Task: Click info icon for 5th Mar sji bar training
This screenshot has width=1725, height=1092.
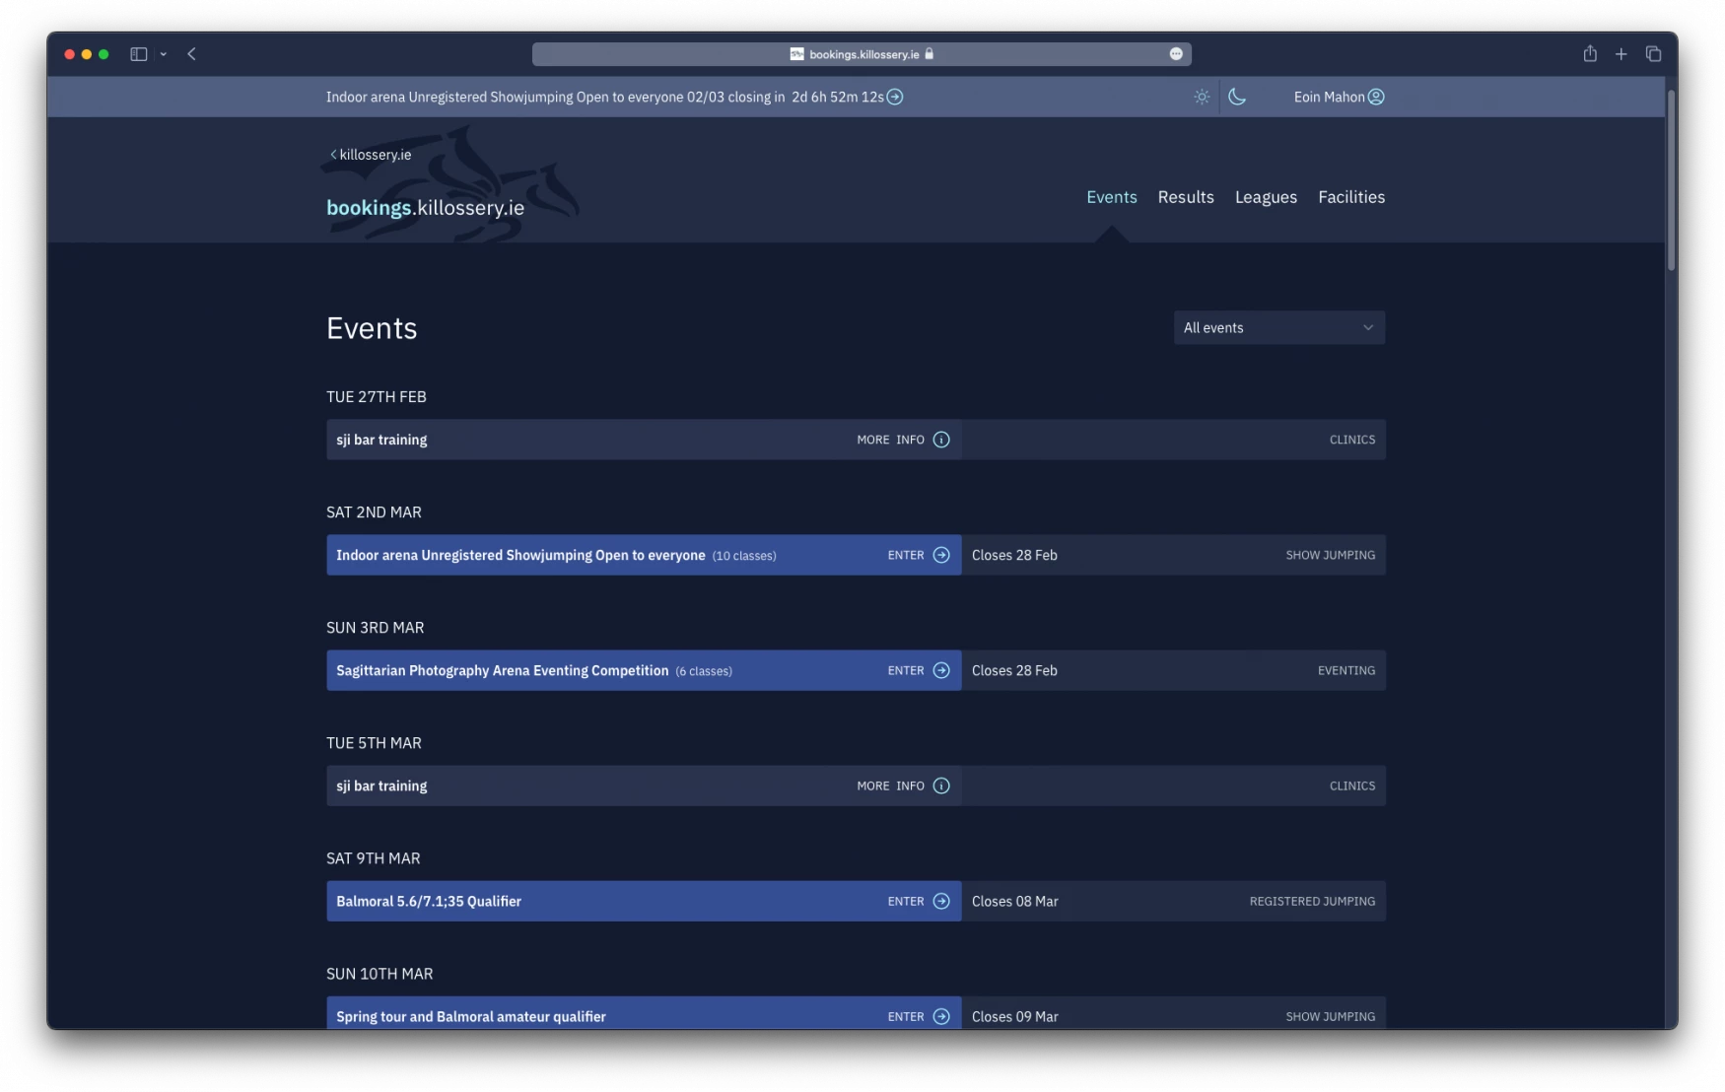Action: [941, 785]
